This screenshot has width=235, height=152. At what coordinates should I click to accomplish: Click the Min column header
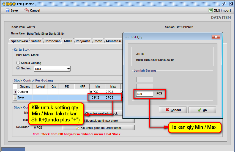tap(97, 86)
